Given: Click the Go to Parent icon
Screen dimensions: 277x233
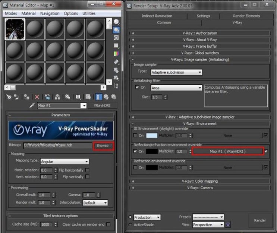Looking at the screenshot, I should [x=106, y=97].
